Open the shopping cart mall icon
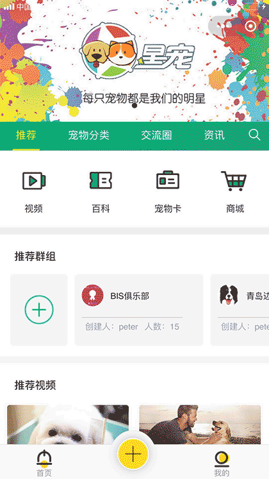The height and width of the screenshot is (479, 269). pos(234,181)
